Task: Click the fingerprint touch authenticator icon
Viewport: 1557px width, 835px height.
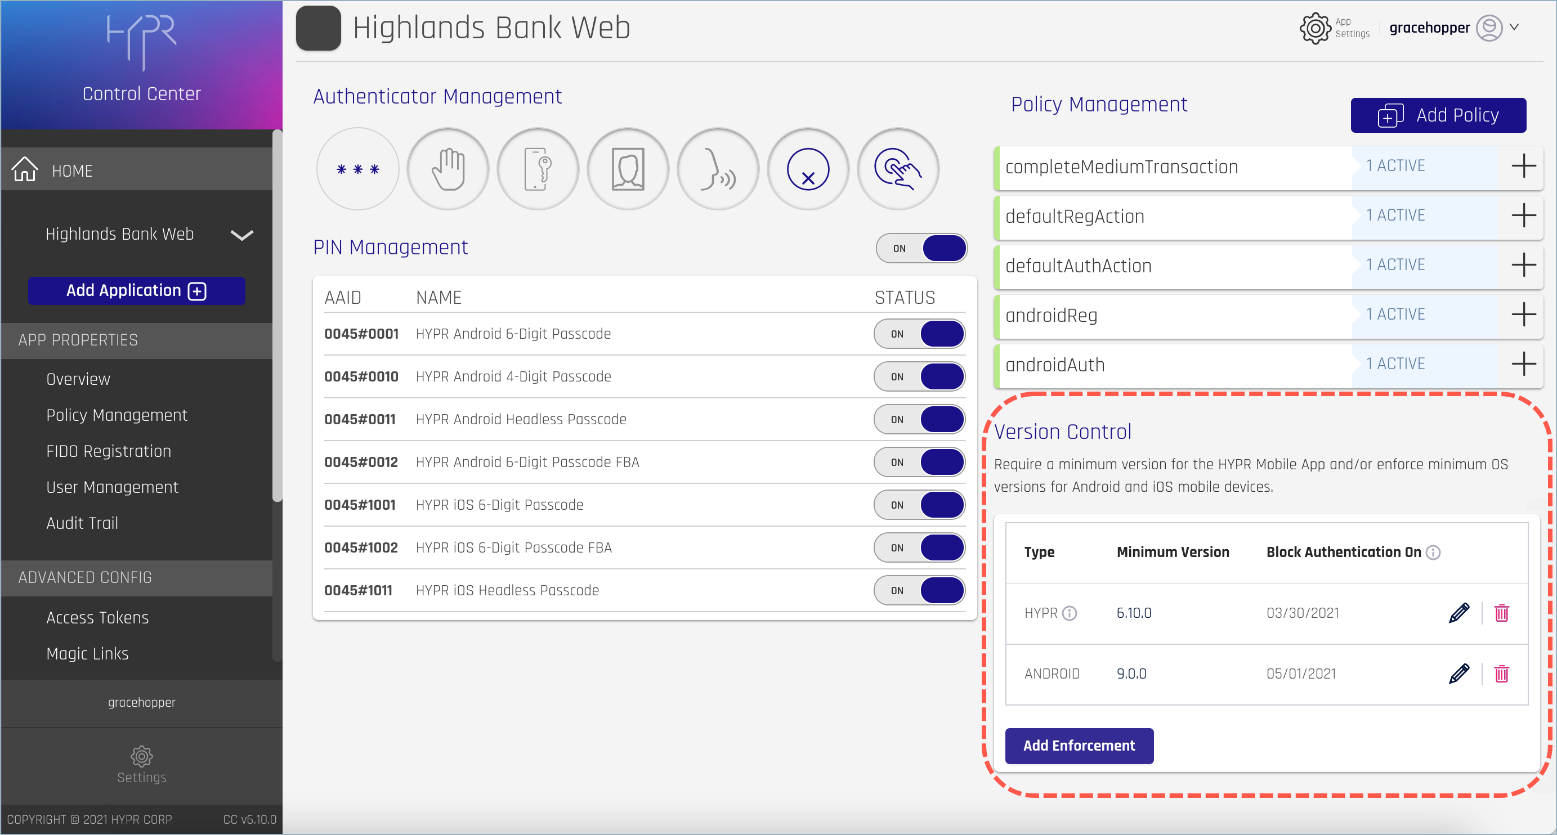Action: pos(898,169)
